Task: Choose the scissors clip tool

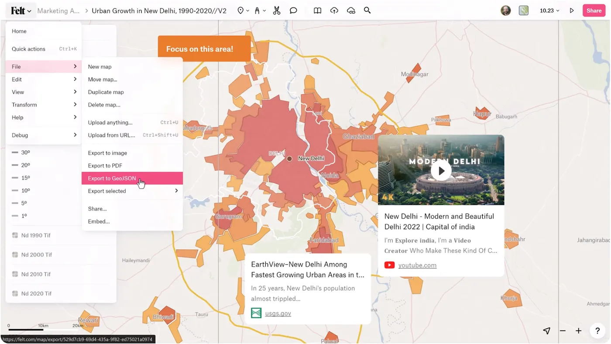Action: tap(277, 10)
